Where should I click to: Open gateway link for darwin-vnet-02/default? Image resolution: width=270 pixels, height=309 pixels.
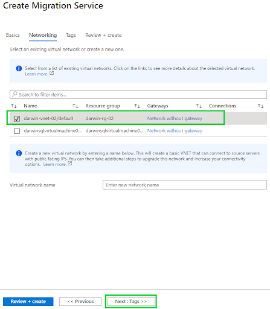click(x=175, y=118)
